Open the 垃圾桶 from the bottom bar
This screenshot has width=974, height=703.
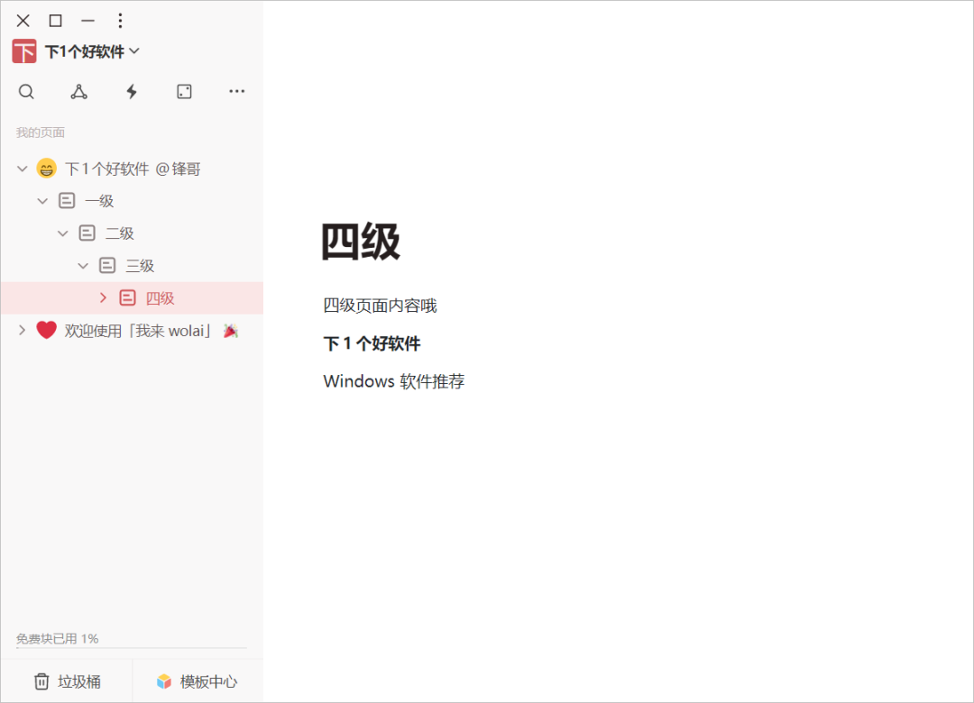[x=66, y=681]
